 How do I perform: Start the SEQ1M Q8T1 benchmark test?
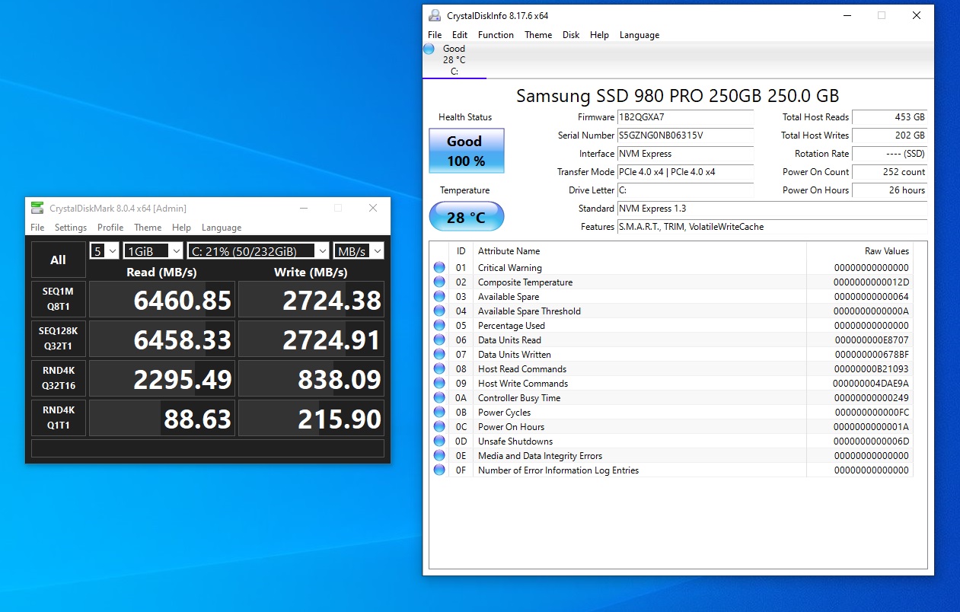(x=58, y=299)
